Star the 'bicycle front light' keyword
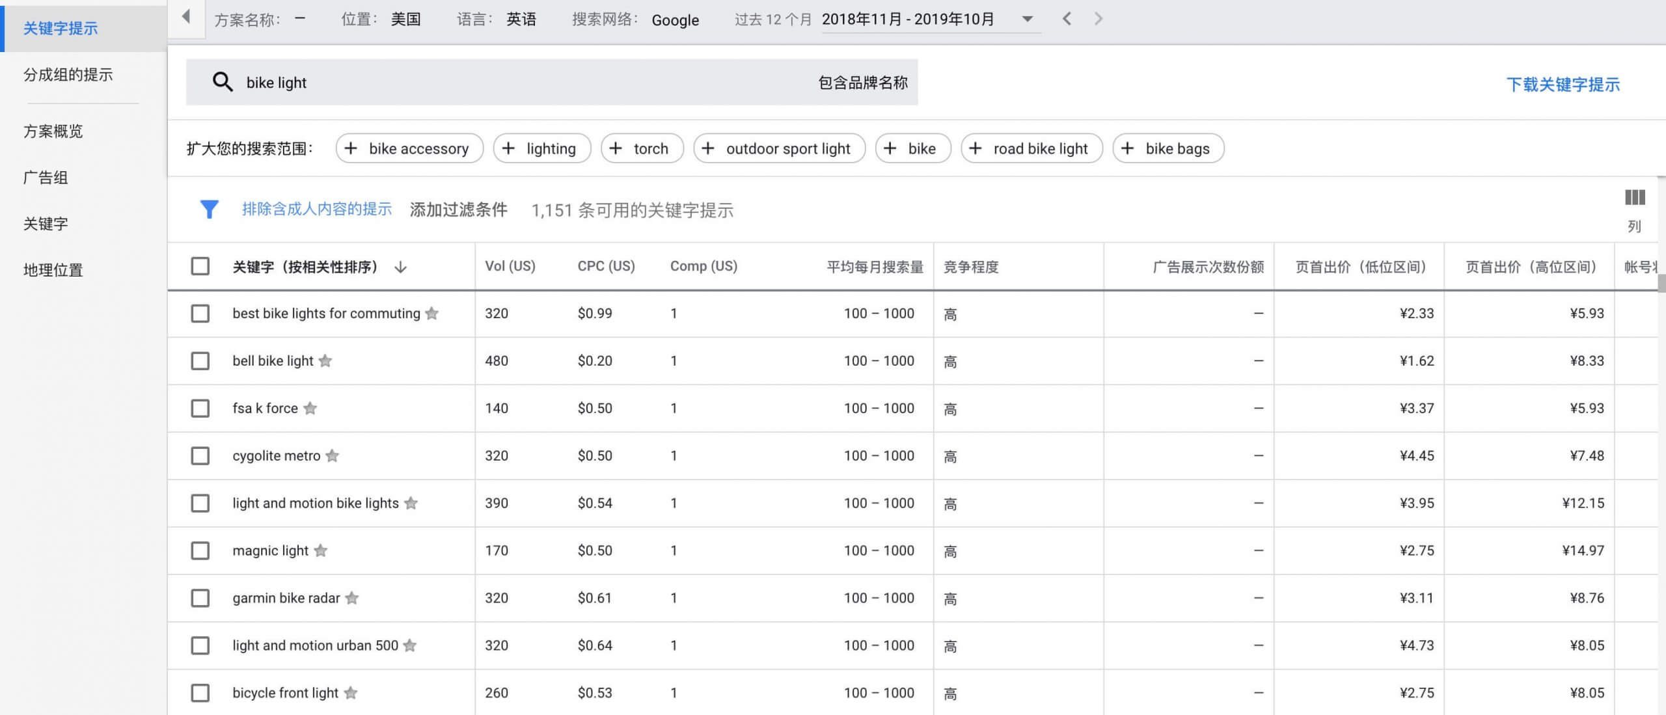This screenshot has height=715, width=1666. (x=351, y=694)
